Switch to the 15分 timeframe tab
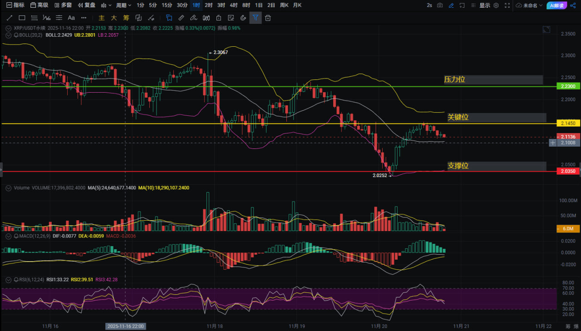 coord(167,5)
